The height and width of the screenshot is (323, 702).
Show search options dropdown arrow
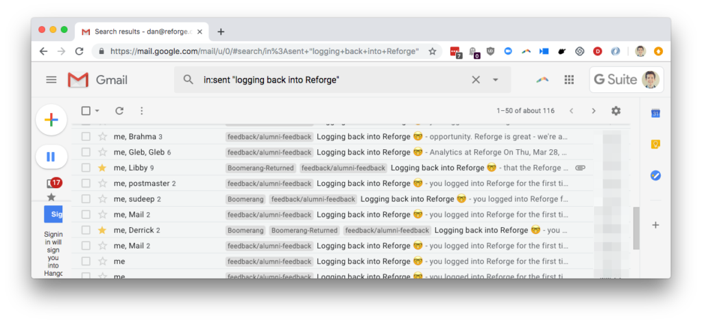click(x=495, y=79)
